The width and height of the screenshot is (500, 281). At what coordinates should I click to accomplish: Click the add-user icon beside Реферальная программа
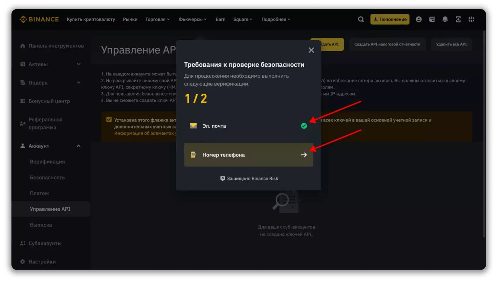point(22,124)
